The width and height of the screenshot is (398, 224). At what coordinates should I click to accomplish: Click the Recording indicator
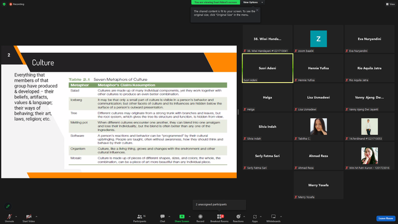(17, 4)
